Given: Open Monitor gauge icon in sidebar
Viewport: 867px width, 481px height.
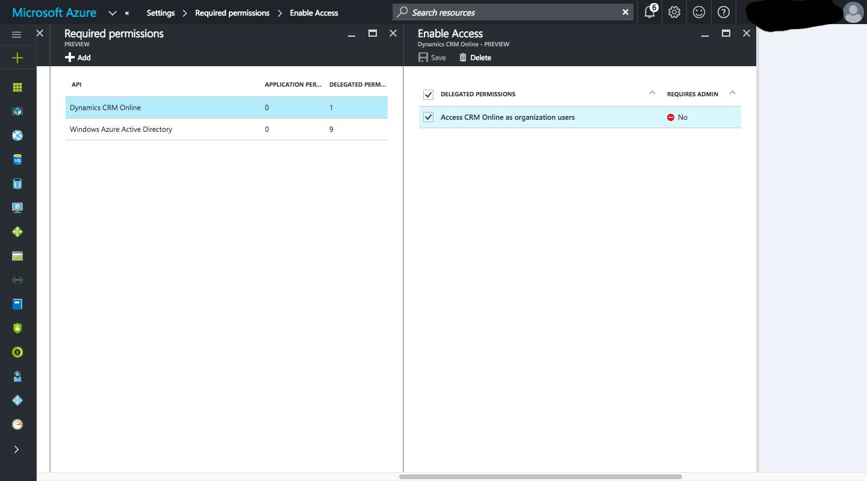Looking at the screenshot, I should pyautogui.click(x=17, y=424).
